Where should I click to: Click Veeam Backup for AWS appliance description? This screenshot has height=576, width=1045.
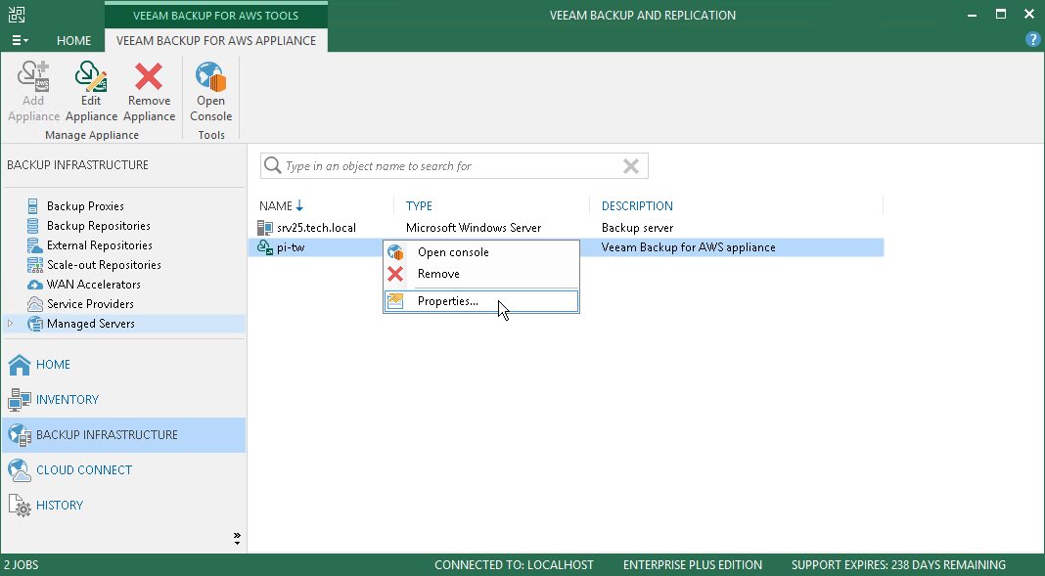click(689, 247)
